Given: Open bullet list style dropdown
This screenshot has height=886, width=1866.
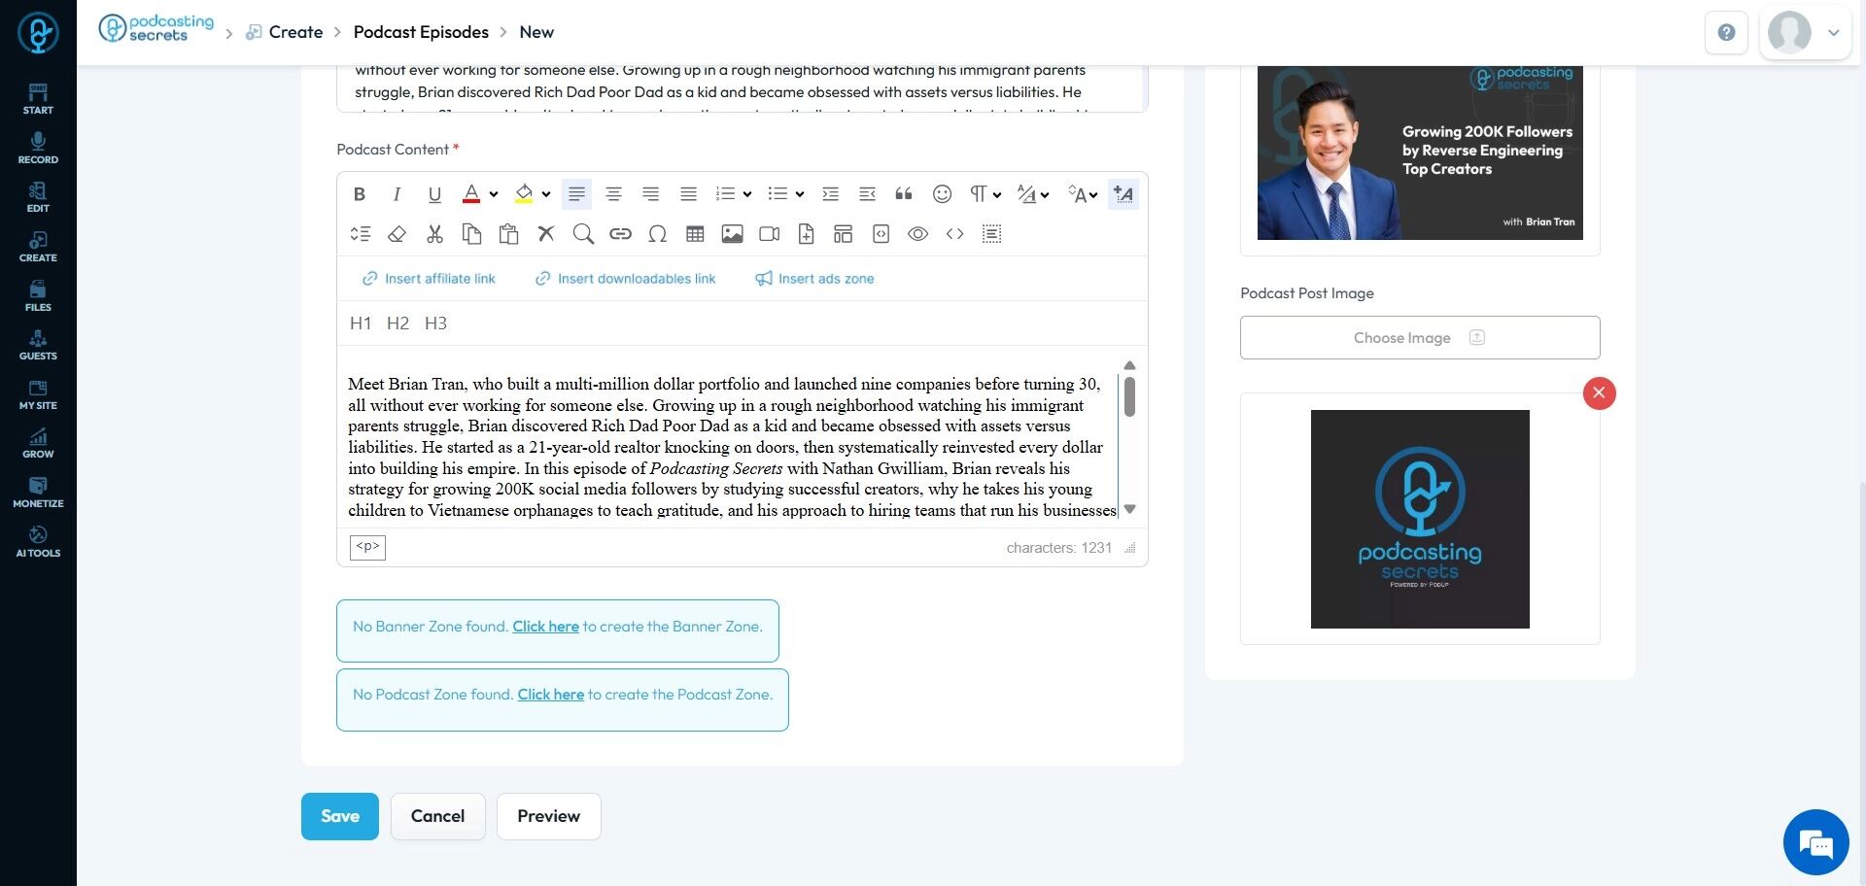Looking at the screenshot, I should tap(800, 194).
